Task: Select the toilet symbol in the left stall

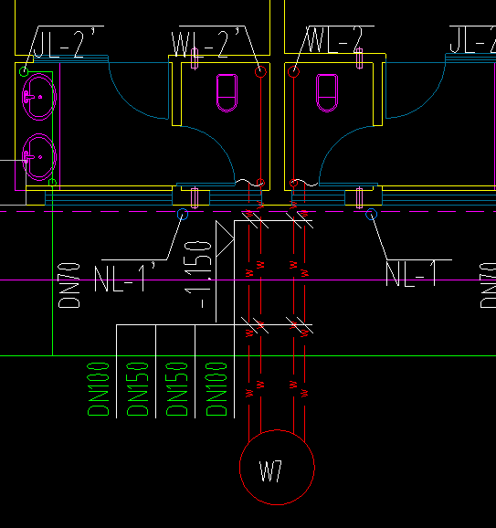Action: tap(227, 93)
